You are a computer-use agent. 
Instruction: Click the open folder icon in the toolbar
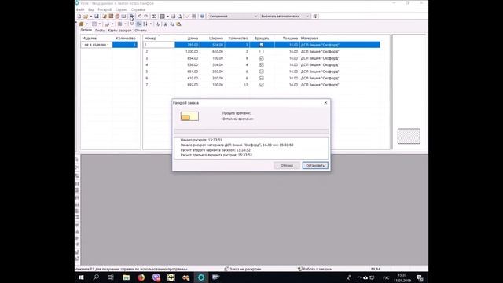[x=86, y=16]
